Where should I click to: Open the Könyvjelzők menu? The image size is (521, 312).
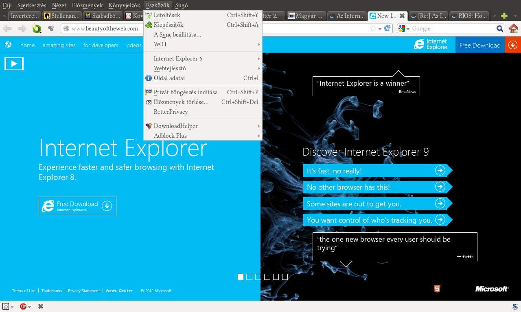tap(124, 5)
